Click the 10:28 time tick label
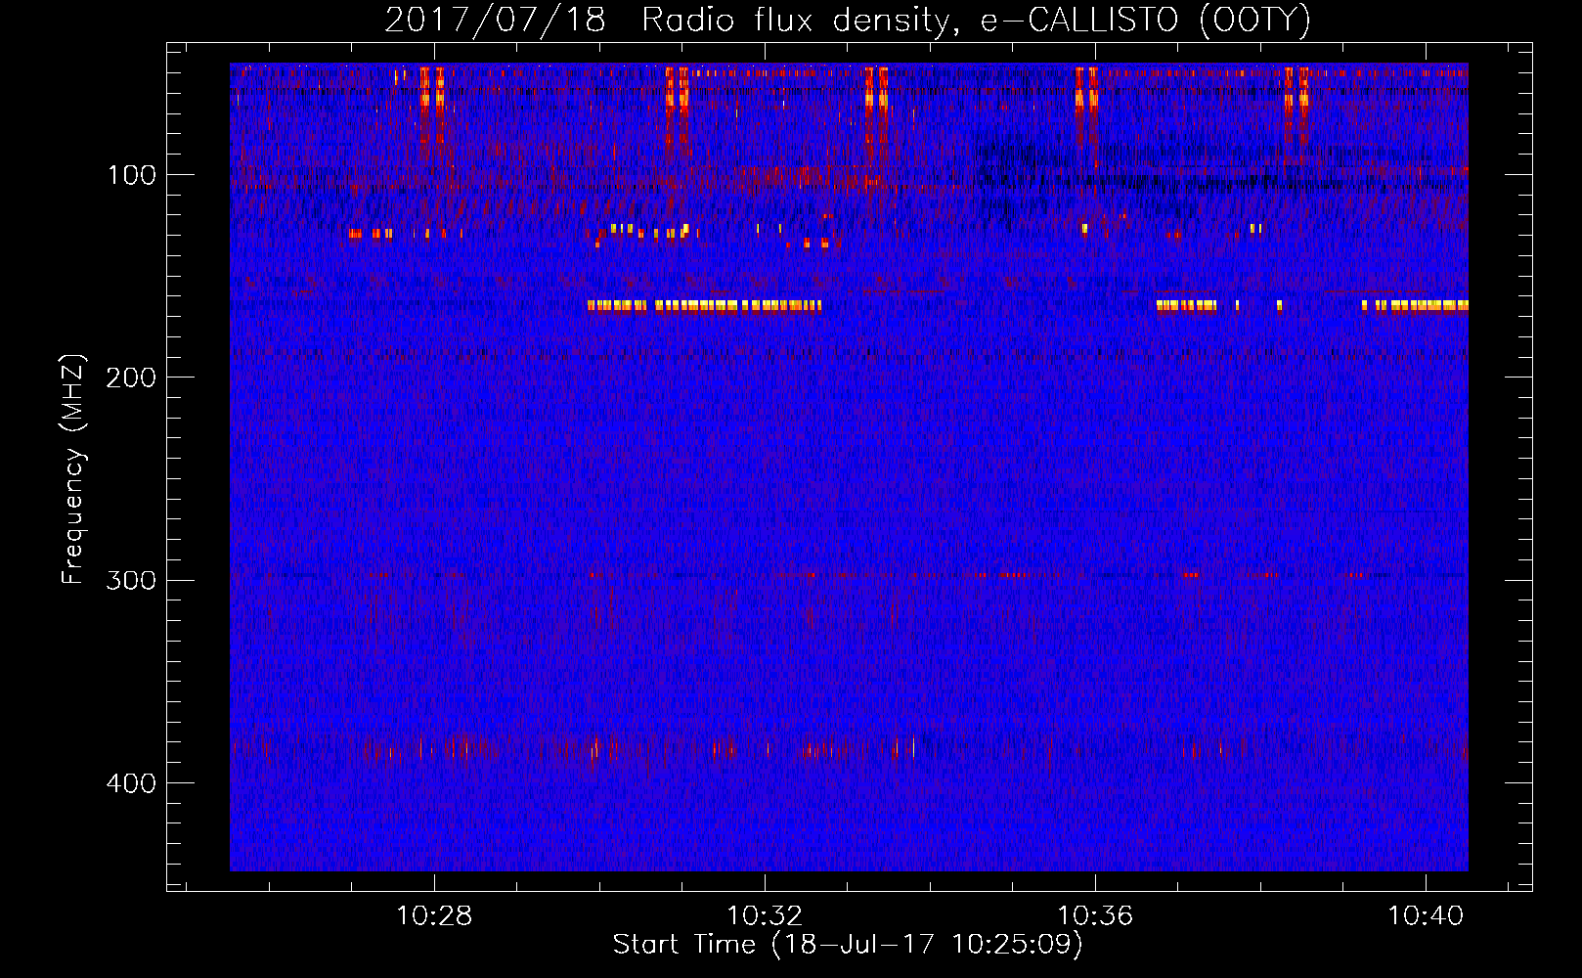Image resolution: width=1582 pixels, height=978 pixels. (433, 916)
